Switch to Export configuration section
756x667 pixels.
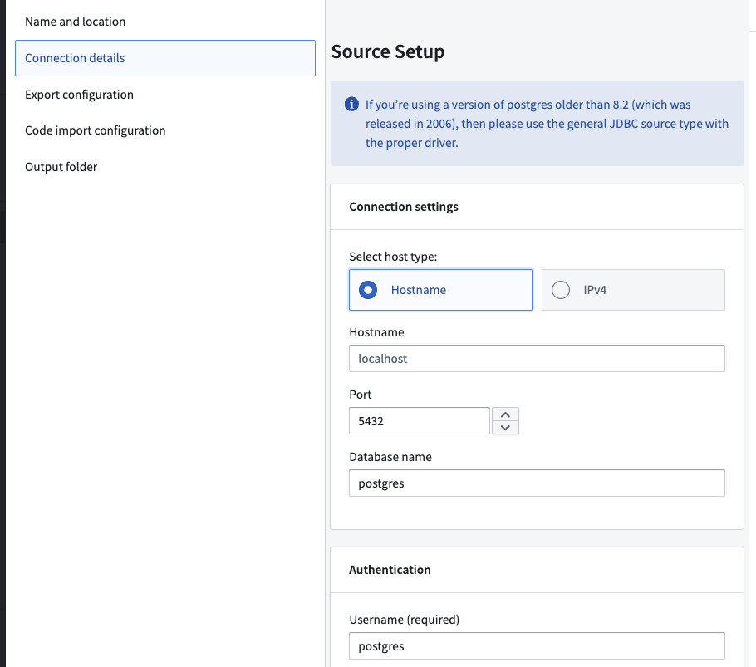[79, 95]
